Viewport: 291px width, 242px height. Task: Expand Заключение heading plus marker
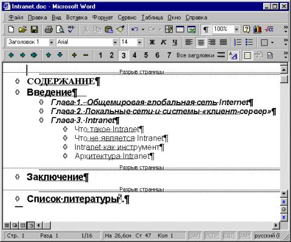coord(18,176)
